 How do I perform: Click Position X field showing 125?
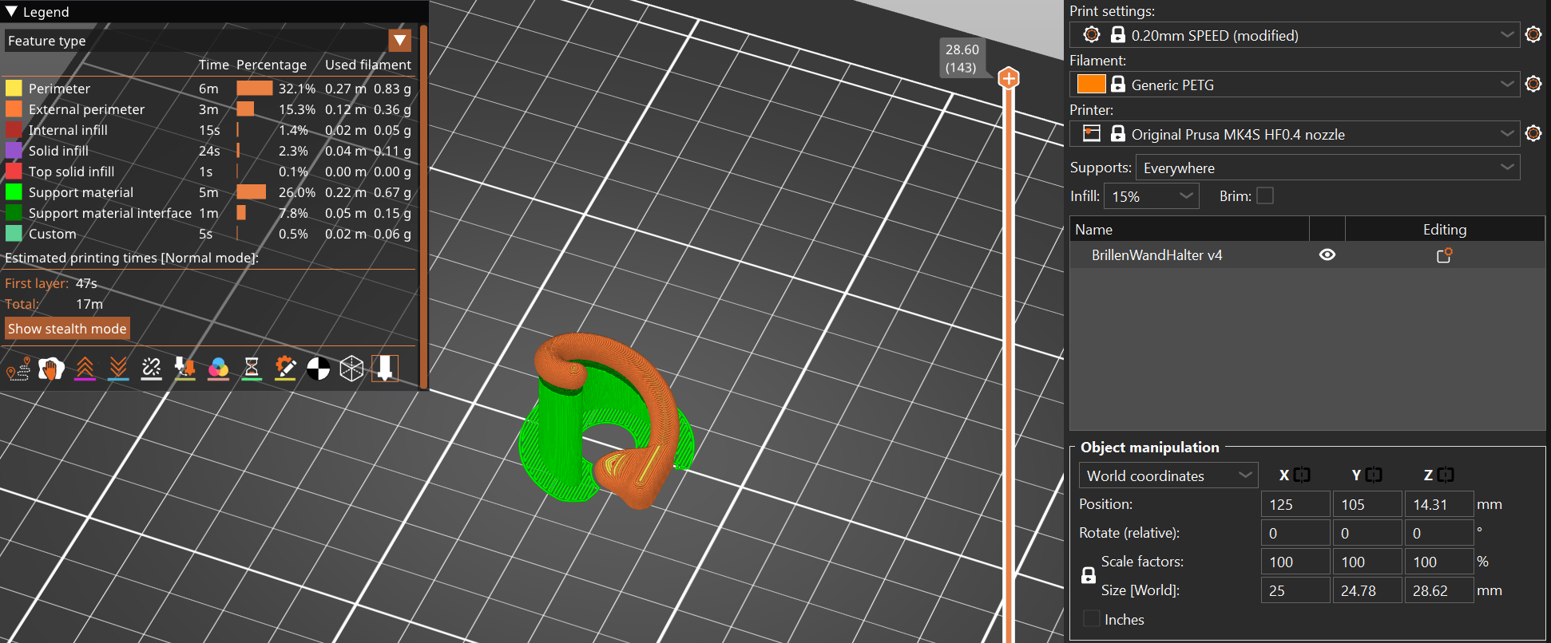pos(1295,504)
